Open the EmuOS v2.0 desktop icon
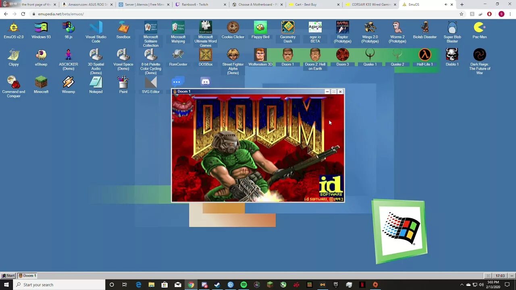The image size is (516, 290). pyautogui.click(x=14, y=30)
